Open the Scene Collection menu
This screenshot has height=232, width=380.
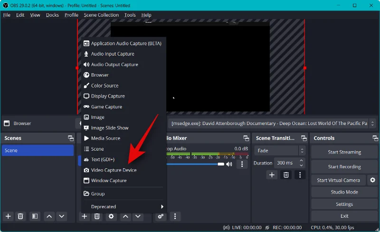[x=101, y=15]
